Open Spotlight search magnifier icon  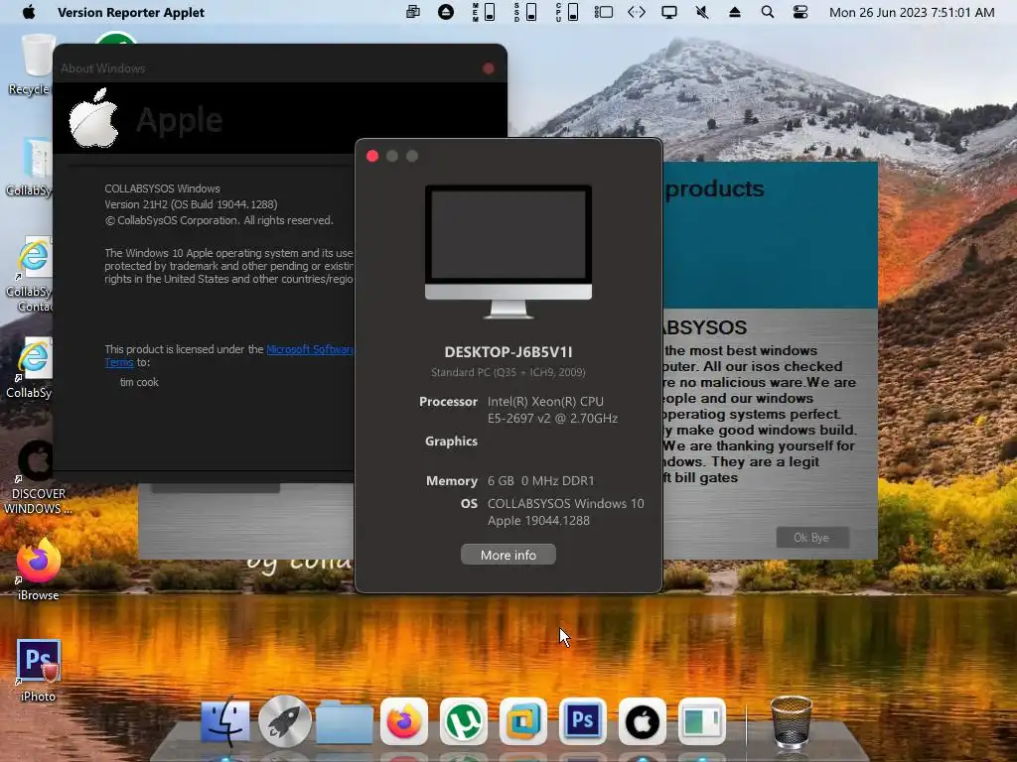(768, 12)
